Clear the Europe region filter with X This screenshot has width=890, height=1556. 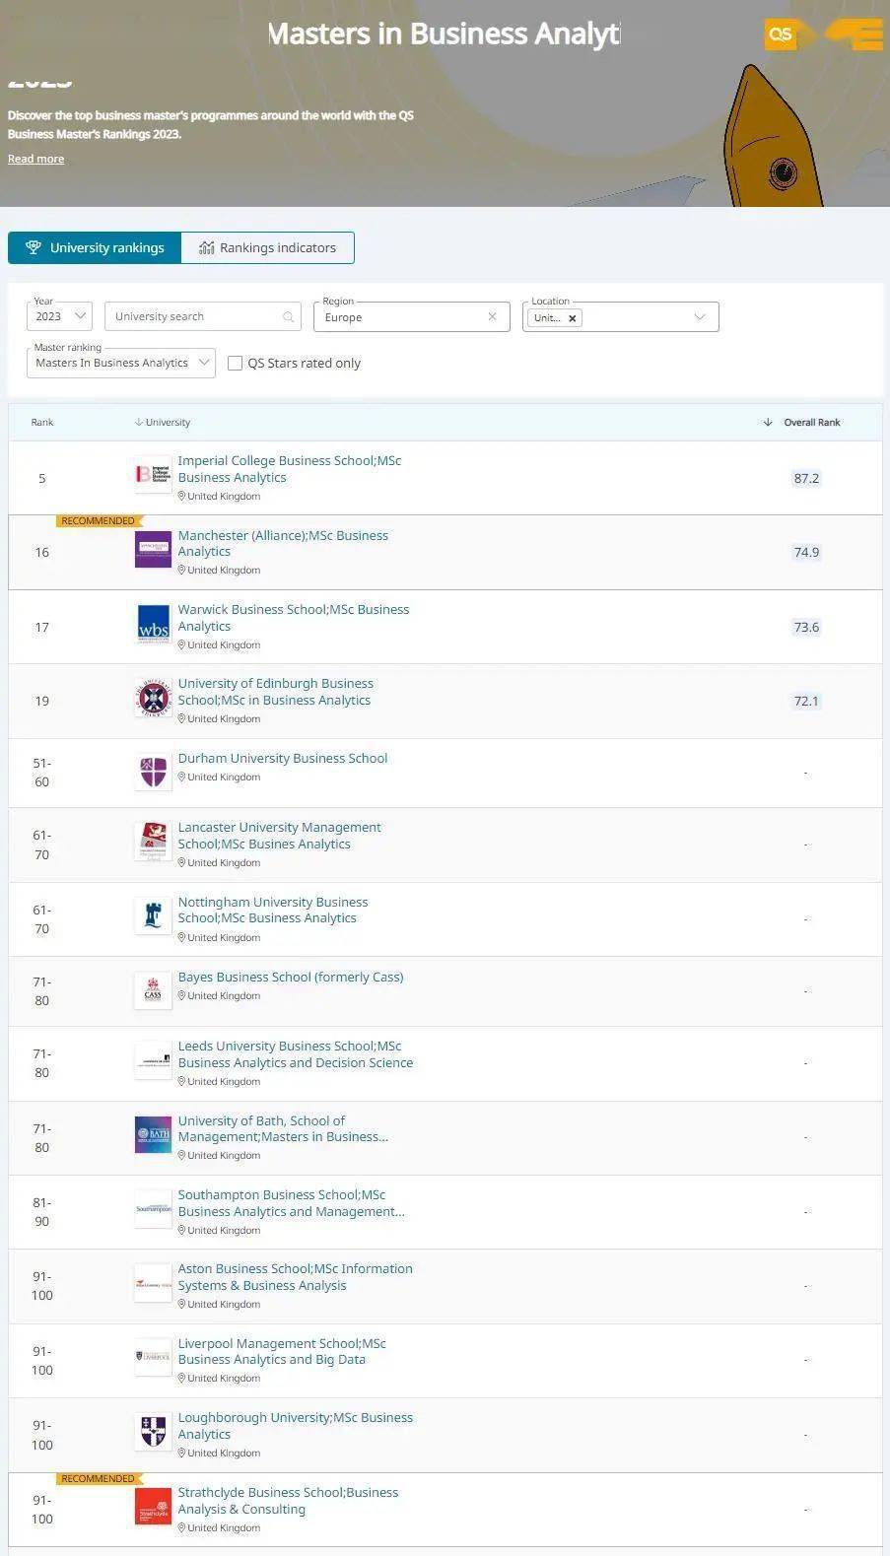click(492, 317)
